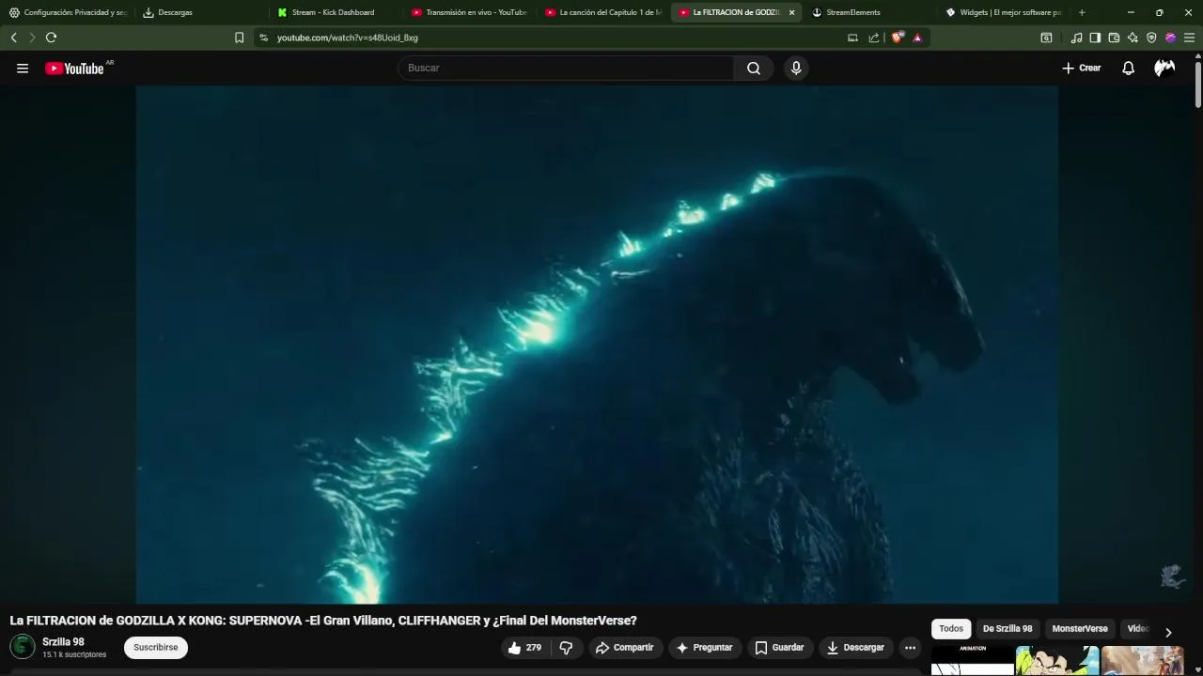This screenshot has width=1203, height=676.
Task: Open Brave Wallet icon
Action: coord(1114,38)
